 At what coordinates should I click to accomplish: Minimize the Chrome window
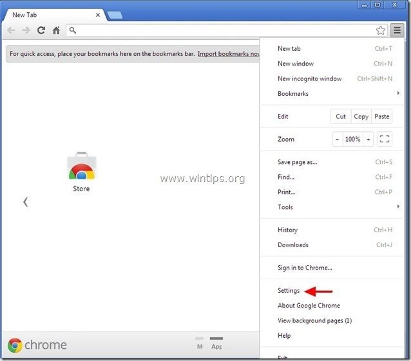pos(365,5)
